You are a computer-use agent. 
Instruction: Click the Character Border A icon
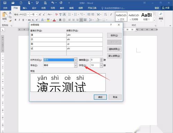click(64, 15)
